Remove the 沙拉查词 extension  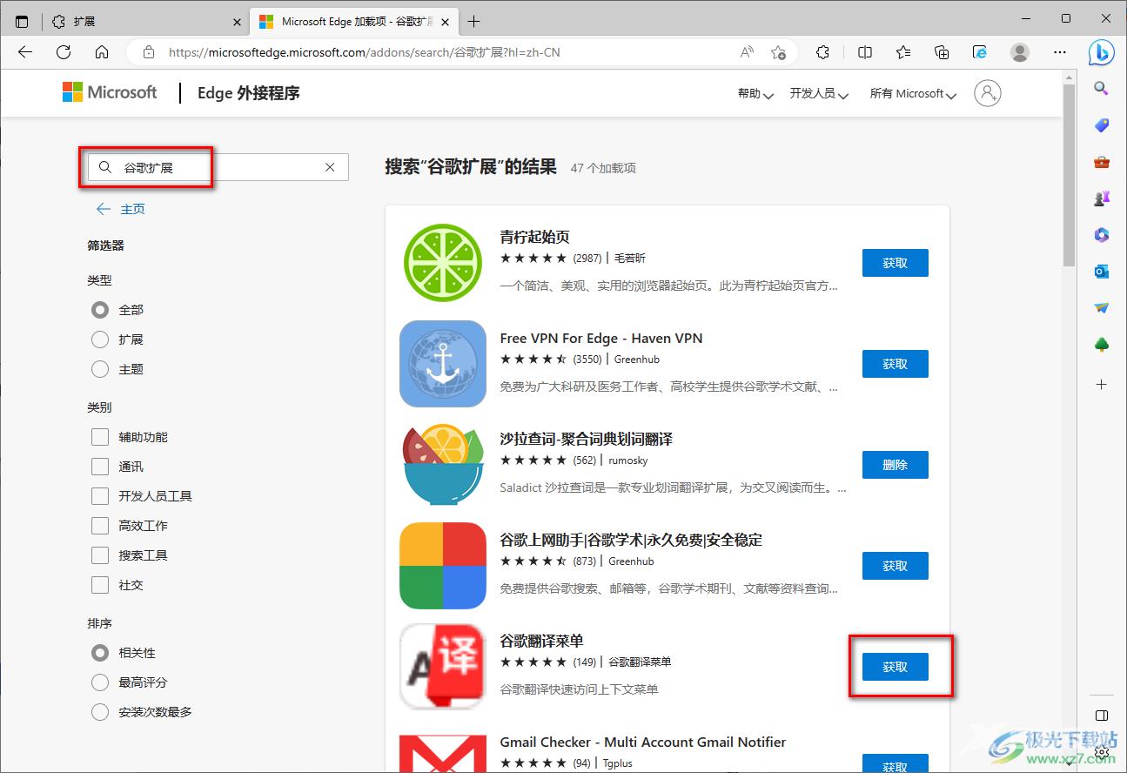click(x=895, y=465)
